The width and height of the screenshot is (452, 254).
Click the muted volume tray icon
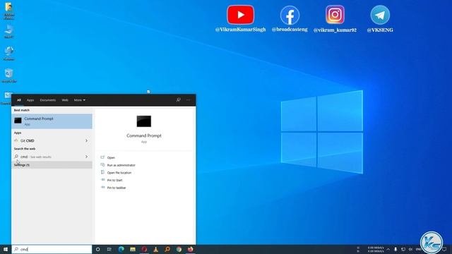click(410, 249)
